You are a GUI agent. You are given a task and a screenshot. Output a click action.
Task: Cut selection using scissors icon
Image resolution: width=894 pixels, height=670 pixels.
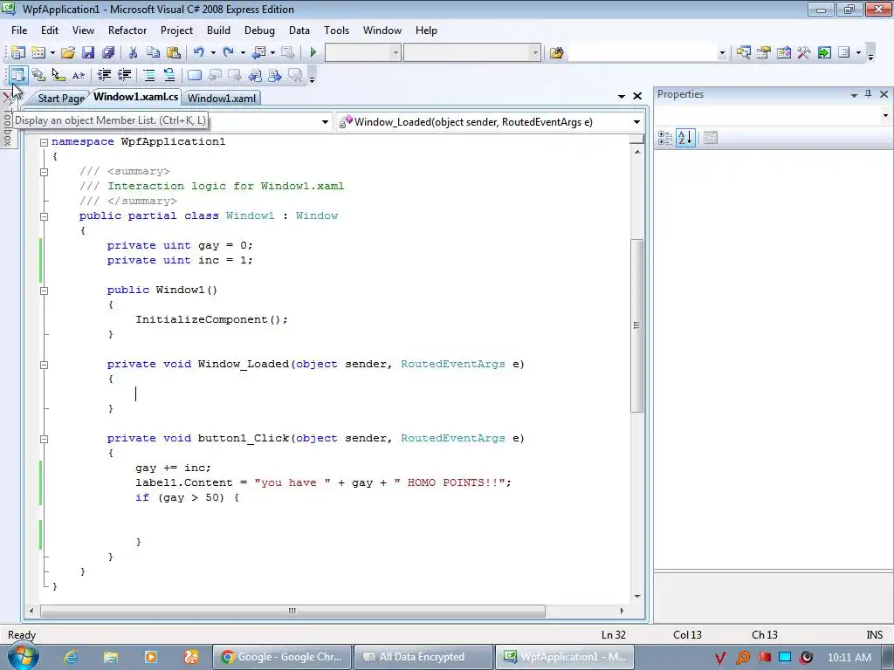pos(133,53)
